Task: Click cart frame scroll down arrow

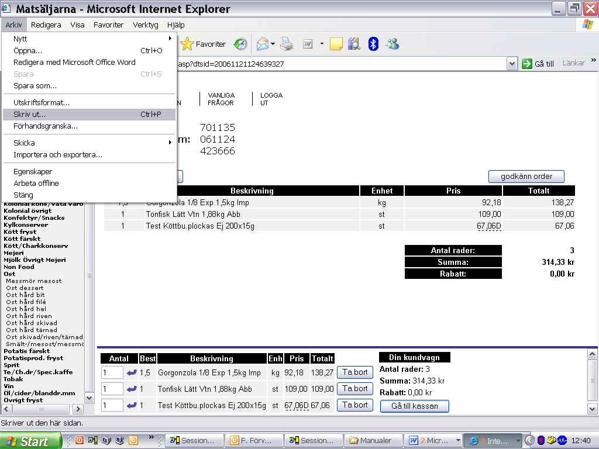Action: [x=592, y=409]
